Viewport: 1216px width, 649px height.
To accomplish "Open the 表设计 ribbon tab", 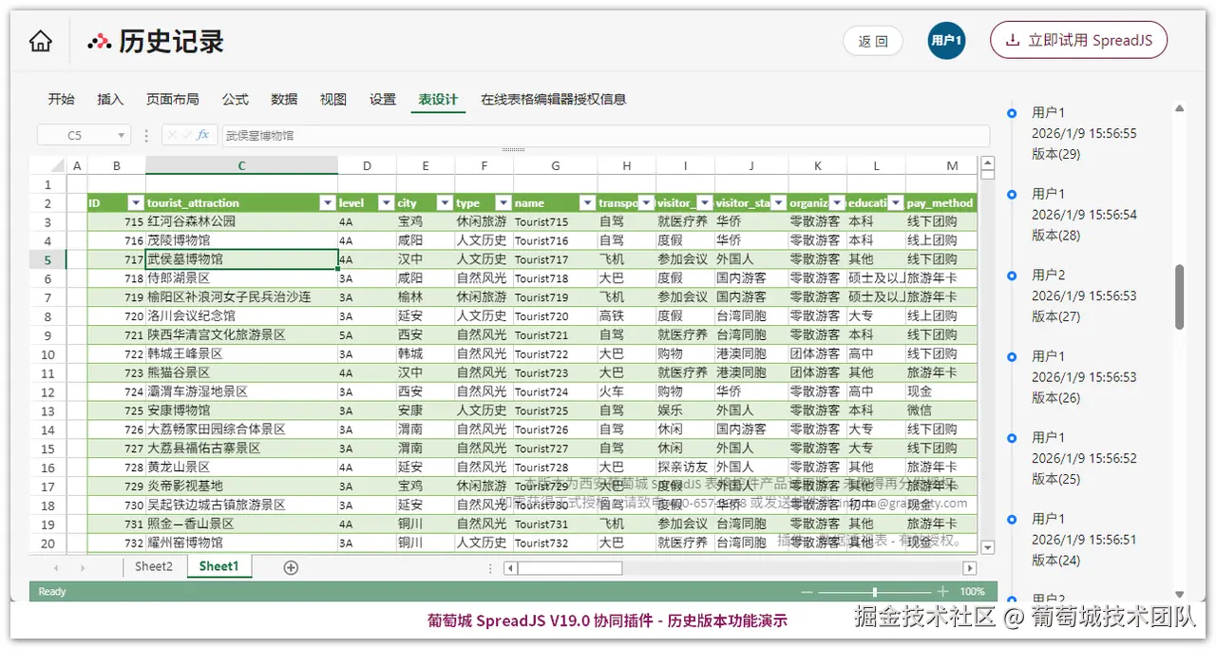I will (x=438, y=99).
